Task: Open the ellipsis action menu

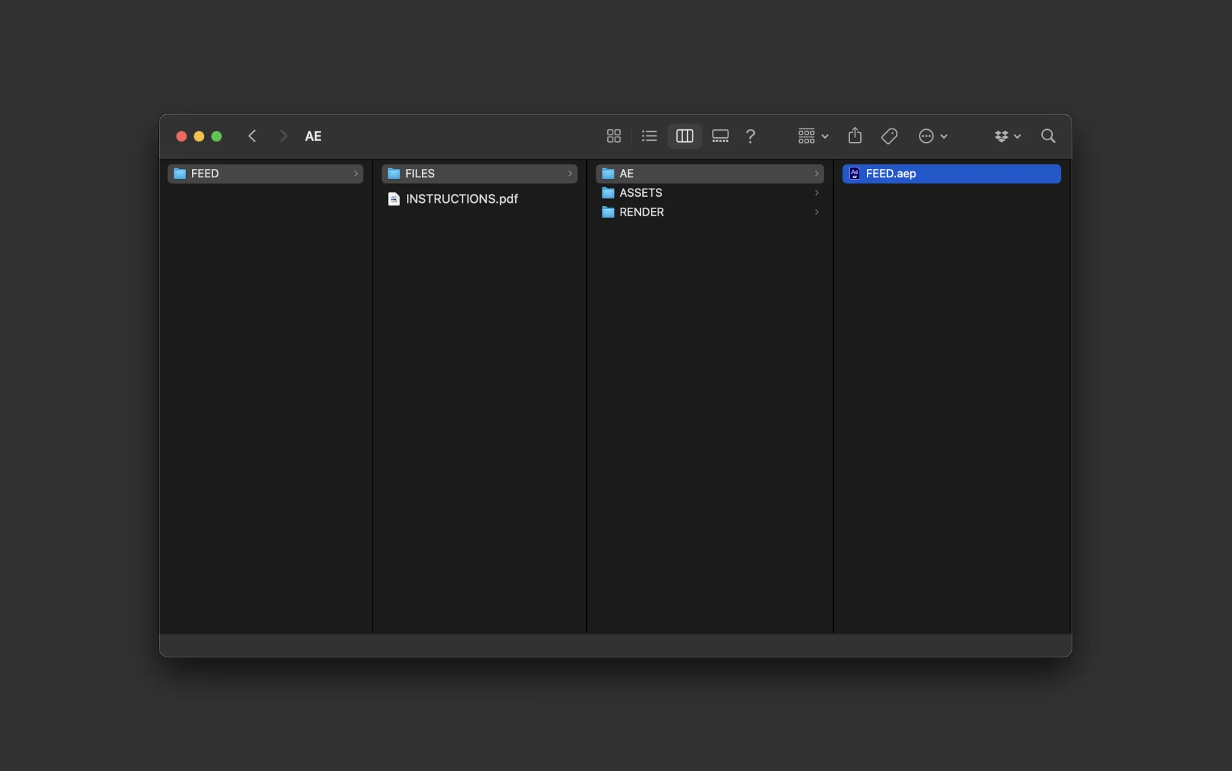Action: point(932,136)
